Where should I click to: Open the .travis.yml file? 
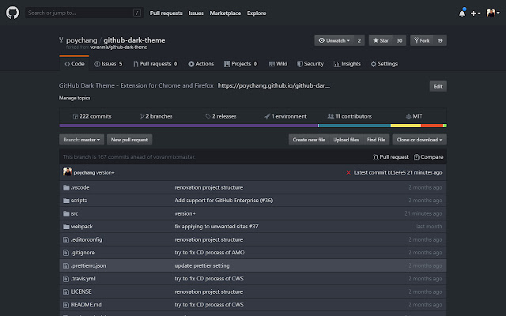pos(83,279)
